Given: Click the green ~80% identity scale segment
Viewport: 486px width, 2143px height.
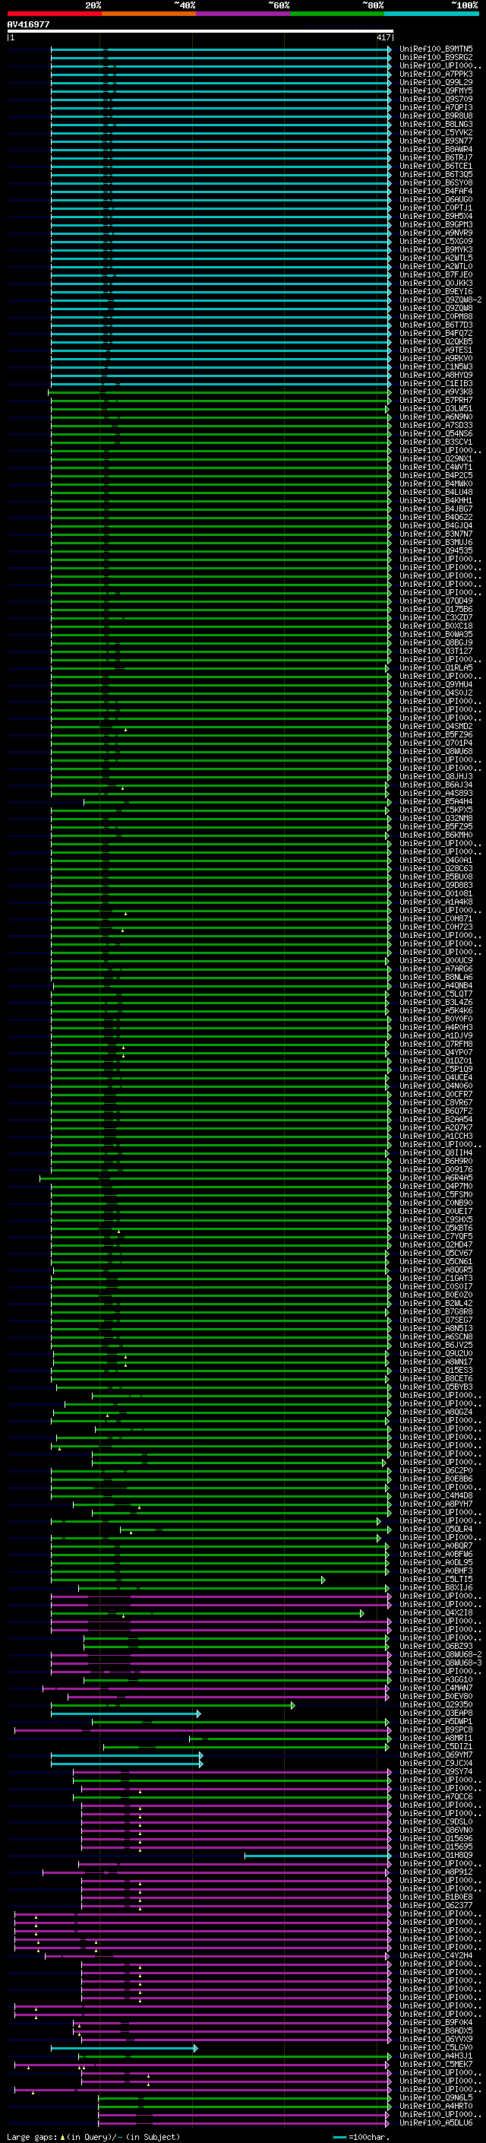Looking at the screenshot, I should [337, 14].
